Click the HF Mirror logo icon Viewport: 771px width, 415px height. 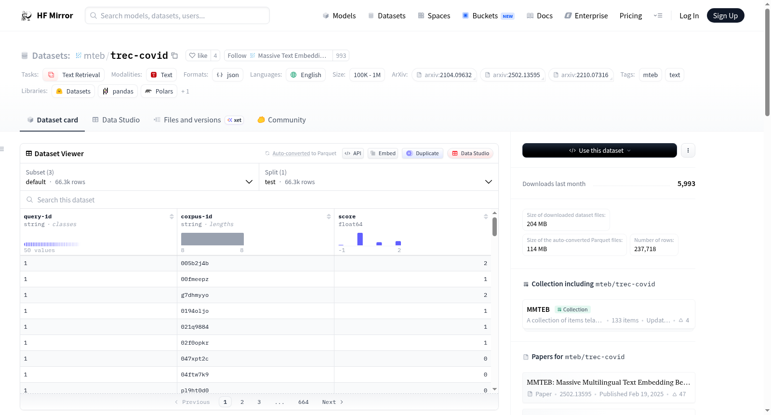(27, 16)
